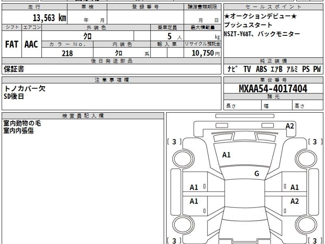
Task: Click the "後日発送部品" section header
Action: point(112,61)
